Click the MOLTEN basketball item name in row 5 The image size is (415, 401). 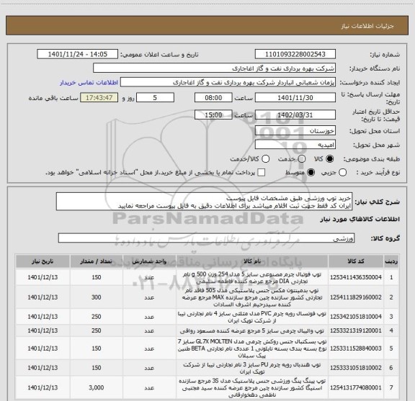252,348
